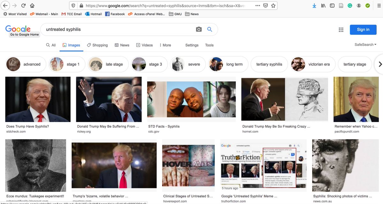The height and width of the screenshot is (204, 383).
Task: Open Facebook bookmark
Action: [115, 14]
